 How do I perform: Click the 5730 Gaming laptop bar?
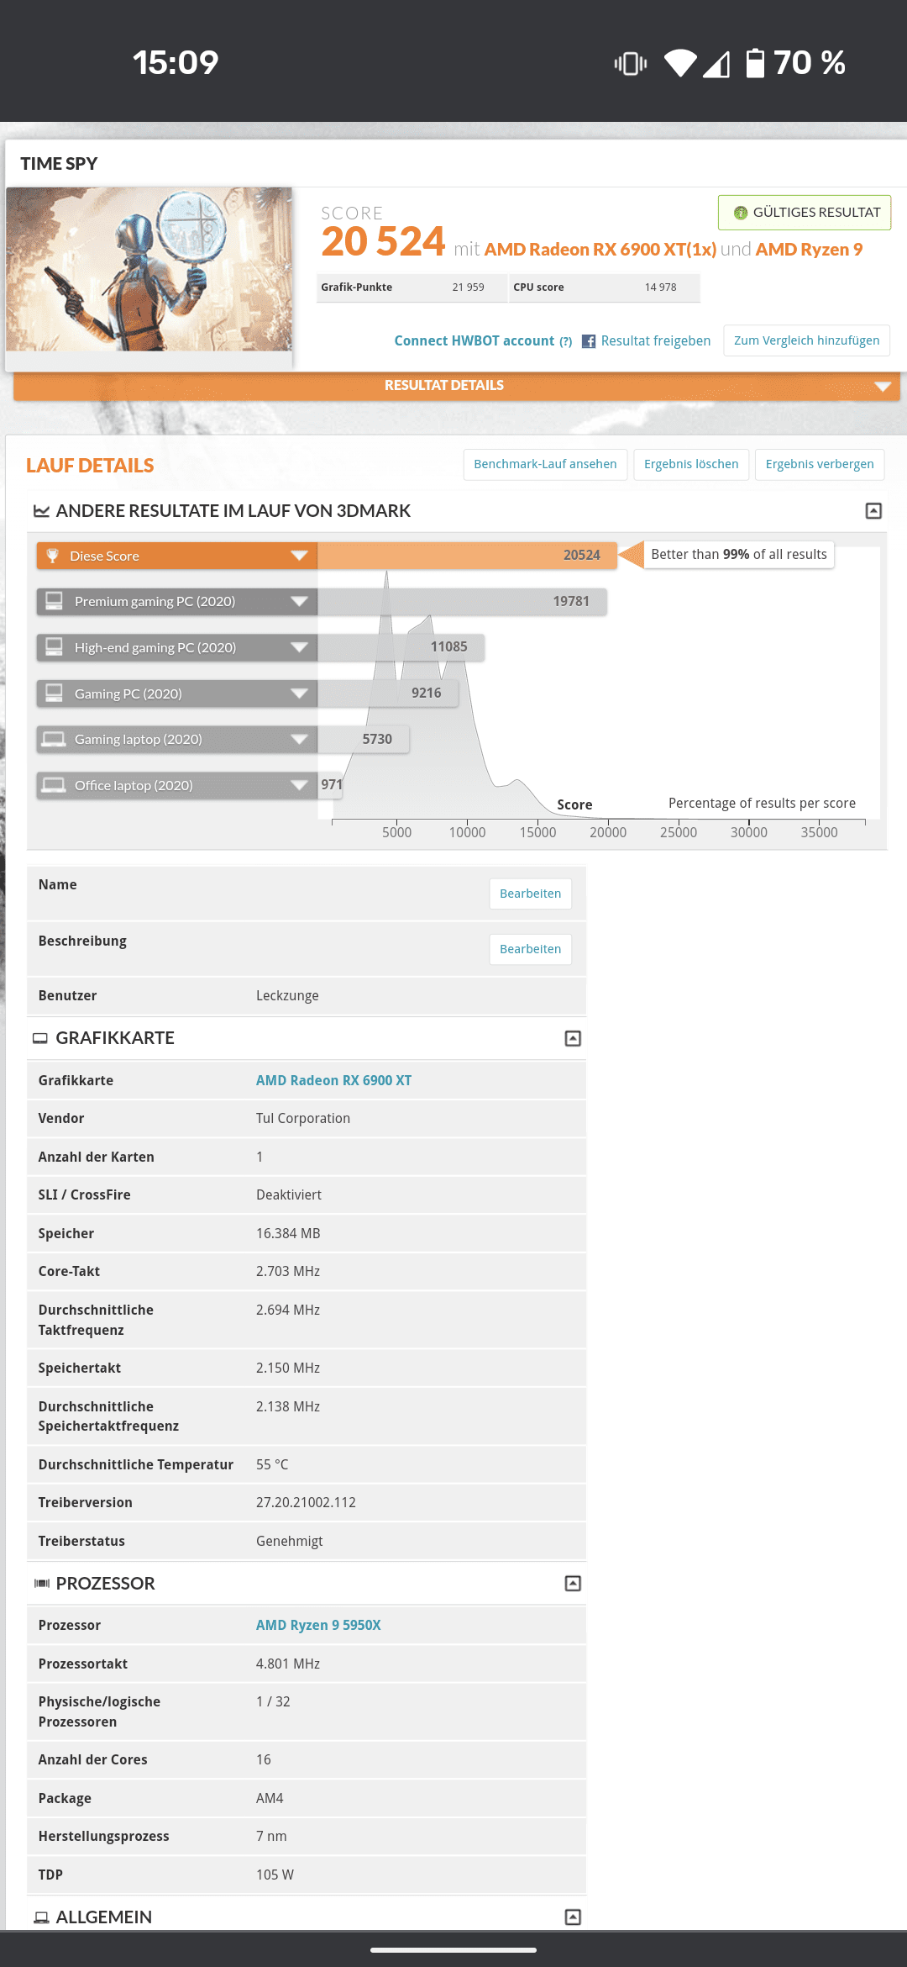[x=363, y=739]
